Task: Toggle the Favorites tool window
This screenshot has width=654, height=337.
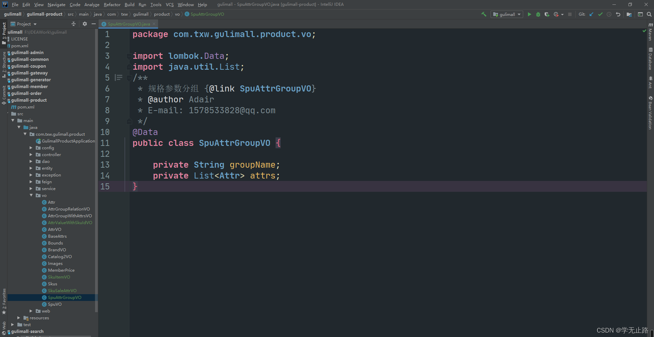Action: click(x=4, y=301)
